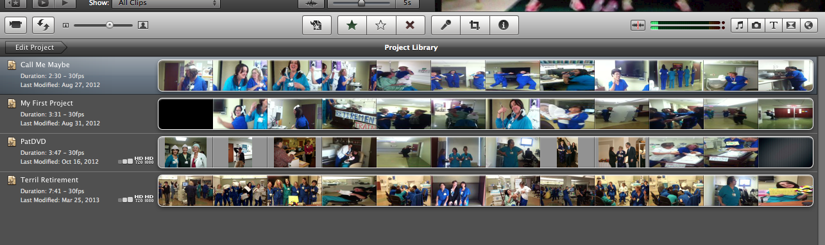Click the small thumbnail size icon
Viewport: 825px width, 245px height.
65,26
